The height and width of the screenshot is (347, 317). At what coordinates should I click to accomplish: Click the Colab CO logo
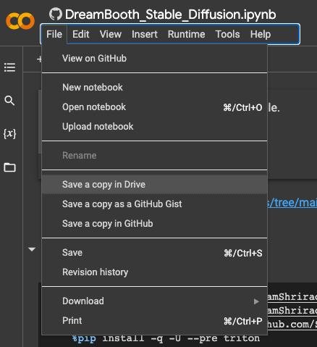tap(20, 21)
